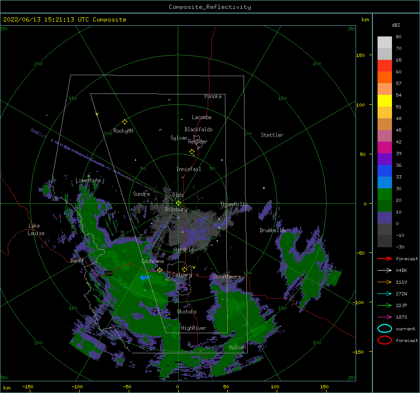Viewport: 420px width, 393px height.
Task: Click the white 04DK arrow icon
Action: [x=385, y=271]
